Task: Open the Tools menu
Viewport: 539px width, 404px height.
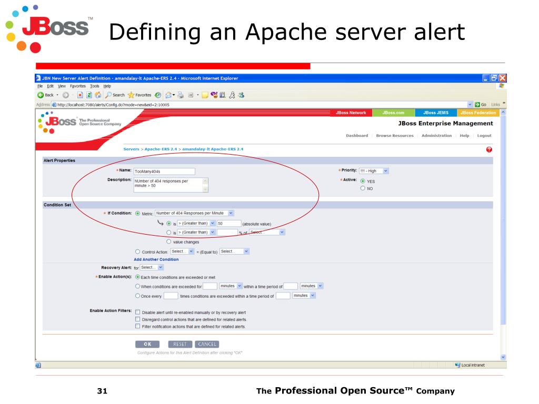Action: coord(95,86)
